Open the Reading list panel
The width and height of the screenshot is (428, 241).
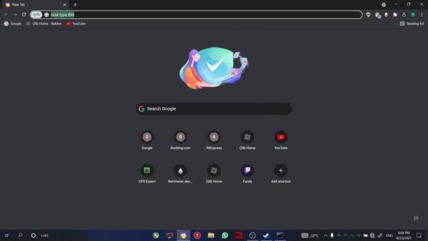412,24
